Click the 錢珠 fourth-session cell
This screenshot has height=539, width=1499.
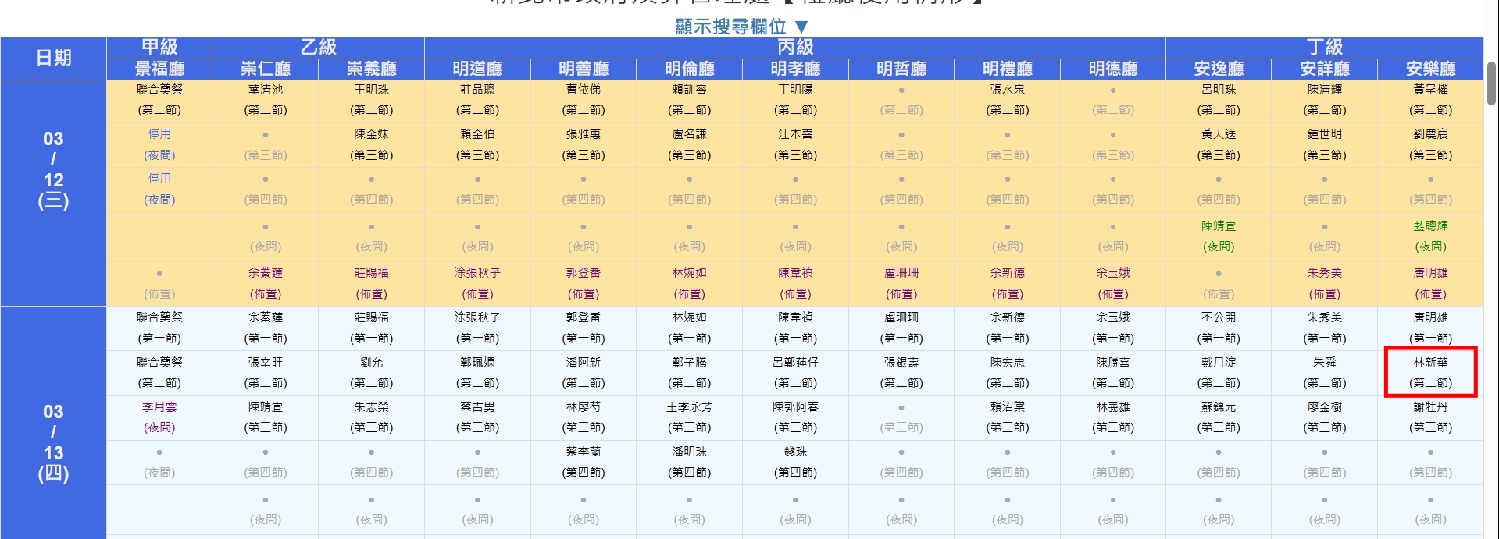[x=795, y=462]
